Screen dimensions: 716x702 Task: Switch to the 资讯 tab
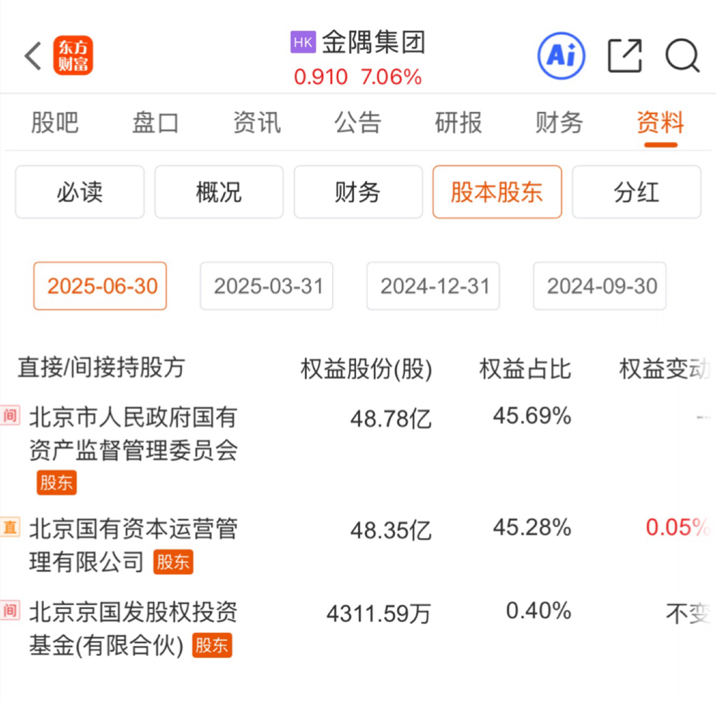click(257, 123)
